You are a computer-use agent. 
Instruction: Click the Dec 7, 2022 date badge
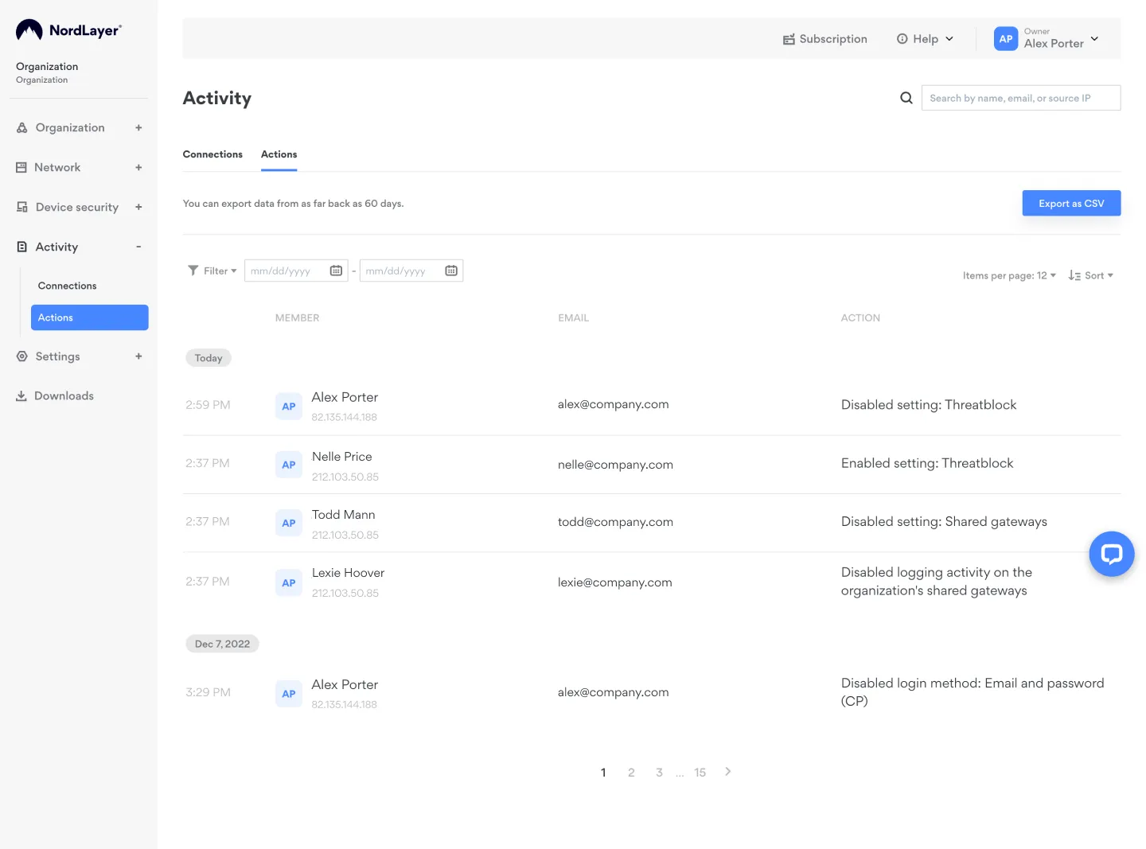click(222, 644)
